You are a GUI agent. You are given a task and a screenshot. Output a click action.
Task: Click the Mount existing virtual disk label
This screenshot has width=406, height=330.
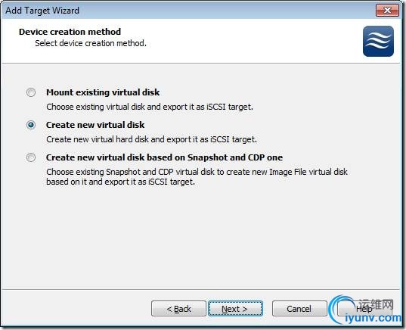coord(103,92)
